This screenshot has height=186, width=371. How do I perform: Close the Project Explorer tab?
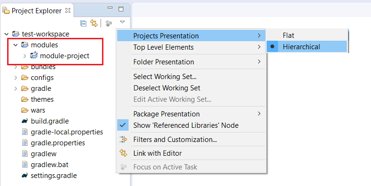click(68, 10)
